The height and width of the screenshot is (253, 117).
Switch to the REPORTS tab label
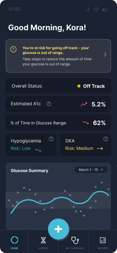pos(103,248)
